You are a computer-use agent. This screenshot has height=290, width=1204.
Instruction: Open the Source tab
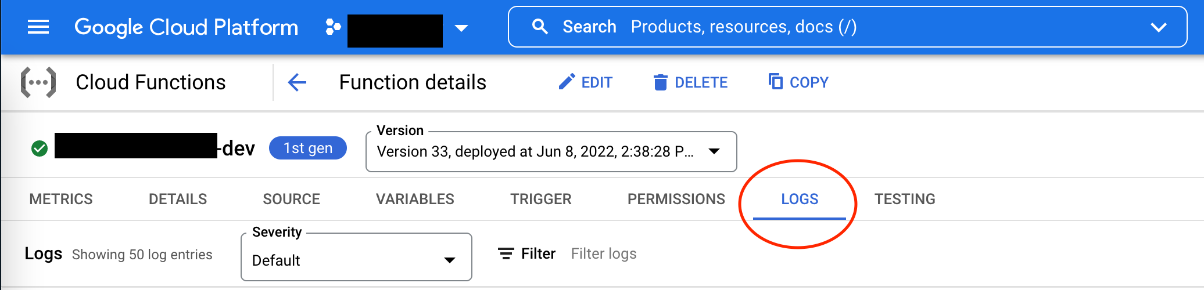pyautogui.click(x=291, y=199)
